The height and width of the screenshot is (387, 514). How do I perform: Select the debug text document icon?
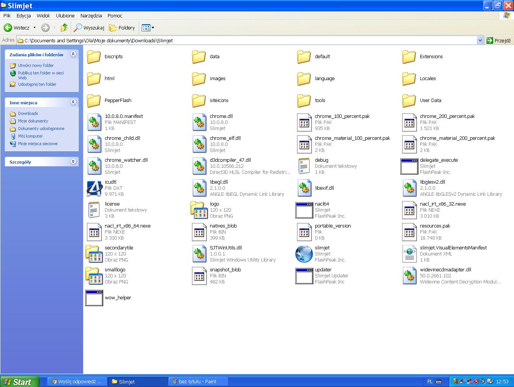[304, 166]
